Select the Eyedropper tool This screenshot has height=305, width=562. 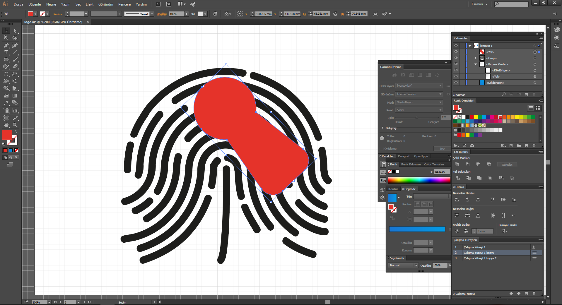pos(6,103)
